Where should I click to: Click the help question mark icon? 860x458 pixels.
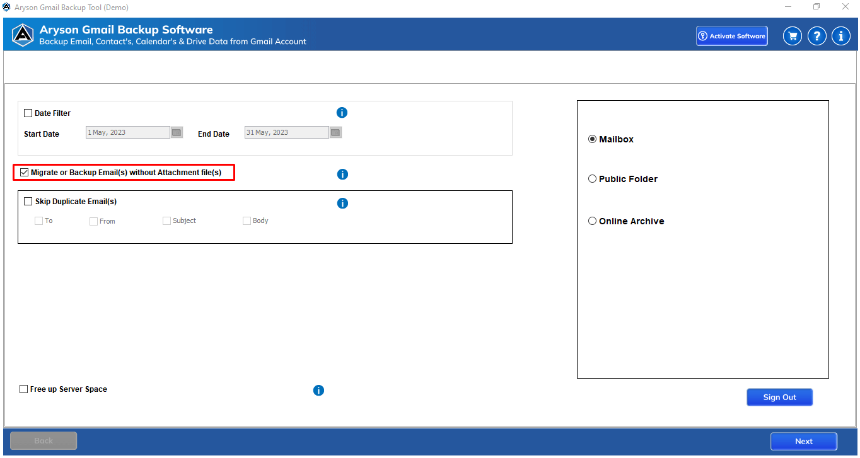click(x=817, y=36)
